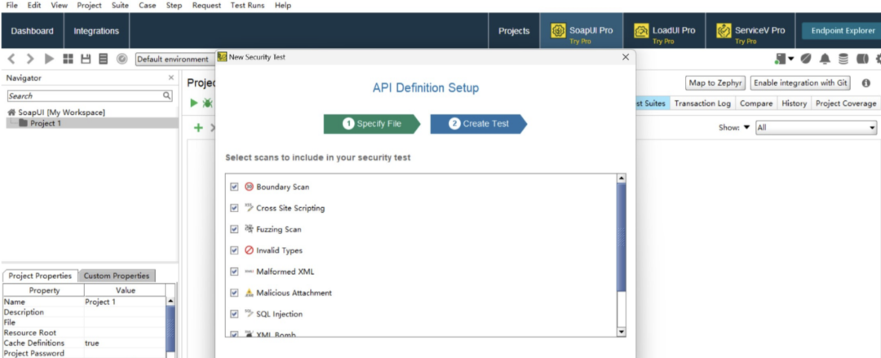Click the Projects header button
Screen dimensions: 881x358
tap(514, 31)
